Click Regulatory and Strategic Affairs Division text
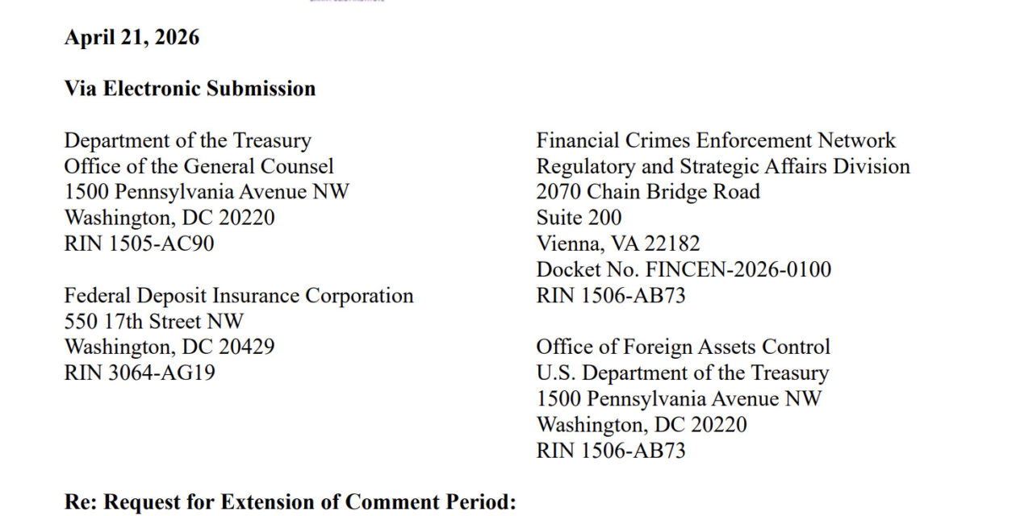This screenshot has height=516, width=1033. [x=723, y=166]
